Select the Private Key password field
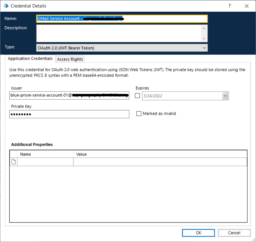The image size is (256, 242). coord(69,114)
